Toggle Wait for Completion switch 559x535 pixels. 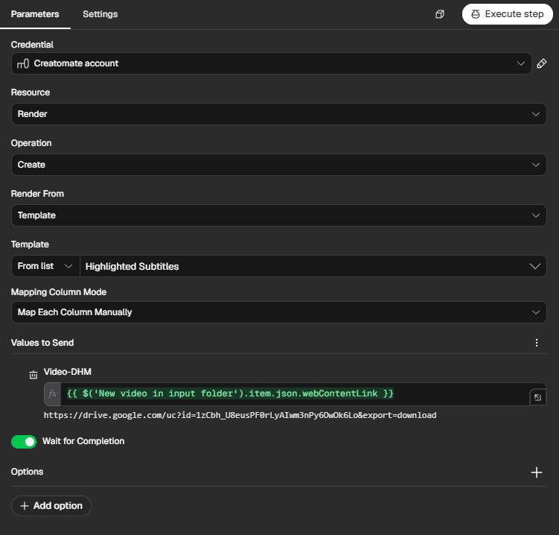pyautogui.click(x=24, y=442)
